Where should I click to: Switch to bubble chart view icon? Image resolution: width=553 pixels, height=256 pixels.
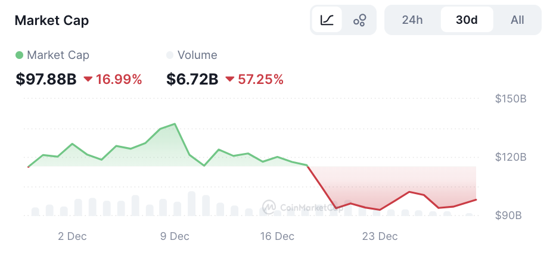(x=359, y=20)
